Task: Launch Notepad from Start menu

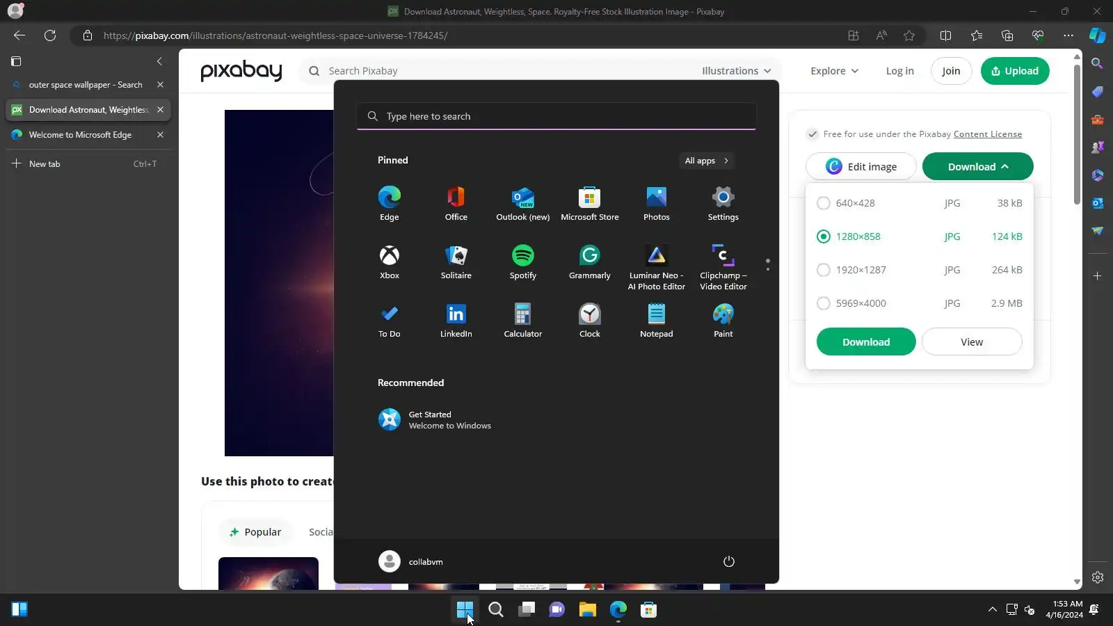Action: click(x=656, y=320)
